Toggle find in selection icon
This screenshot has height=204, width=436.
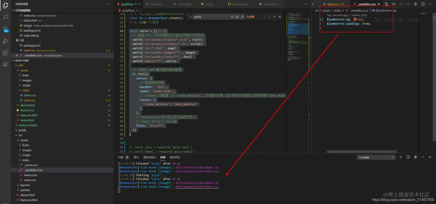(x=275, y=17)
